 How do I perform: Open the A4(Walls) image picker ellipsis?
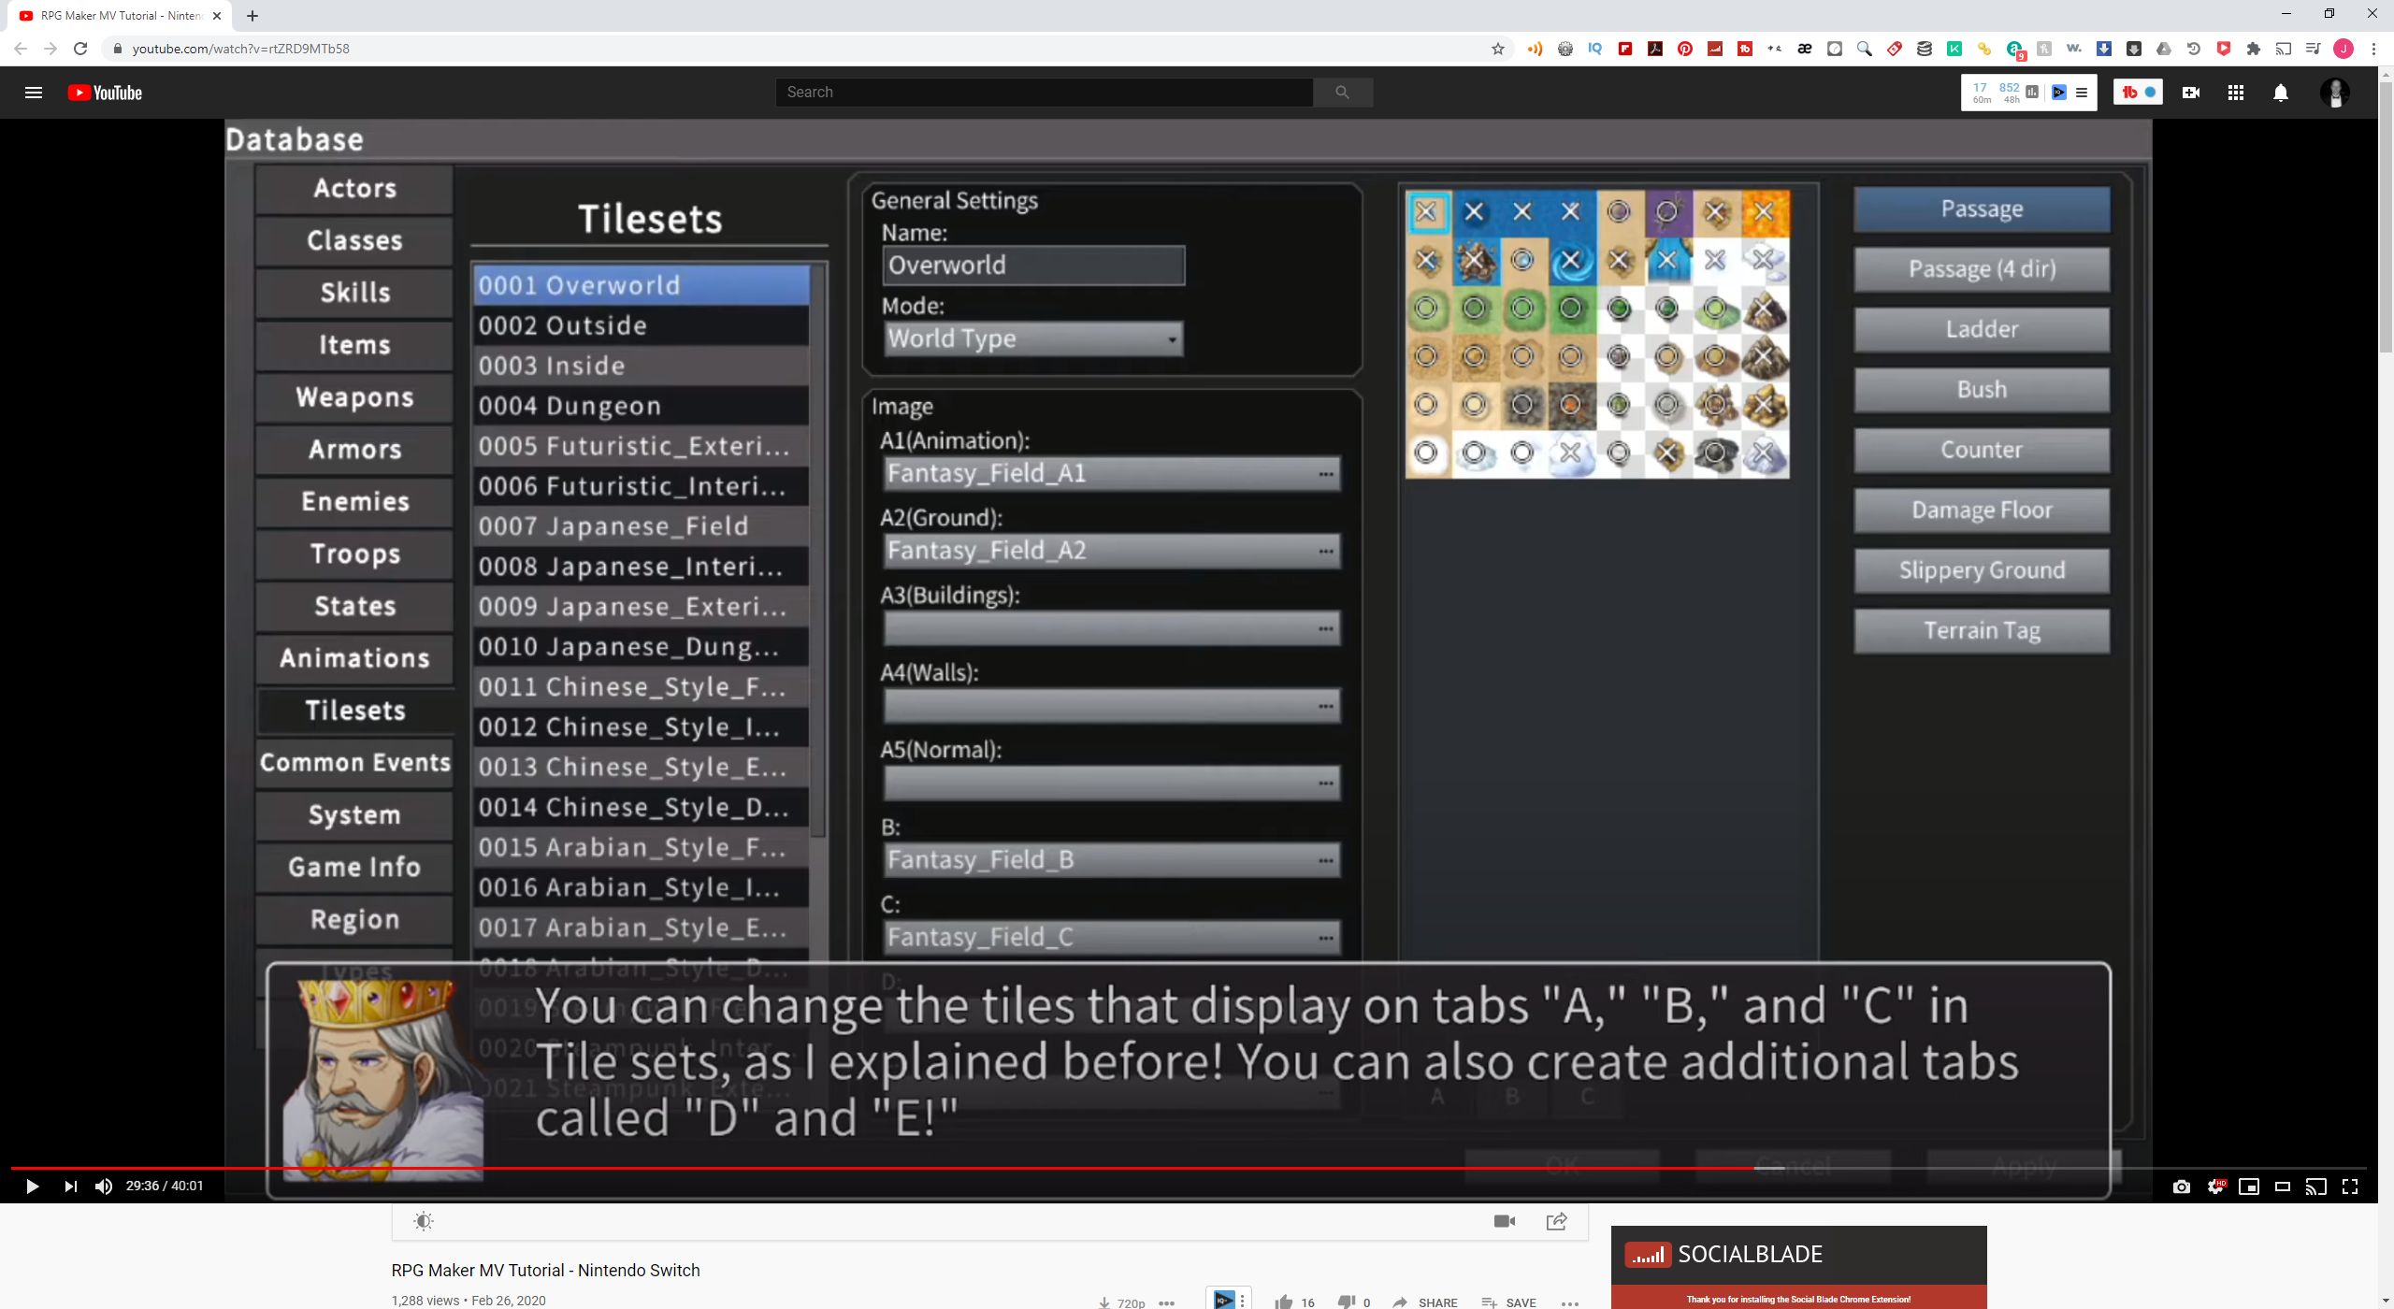pyautogui.click(x=1326, y=706)
